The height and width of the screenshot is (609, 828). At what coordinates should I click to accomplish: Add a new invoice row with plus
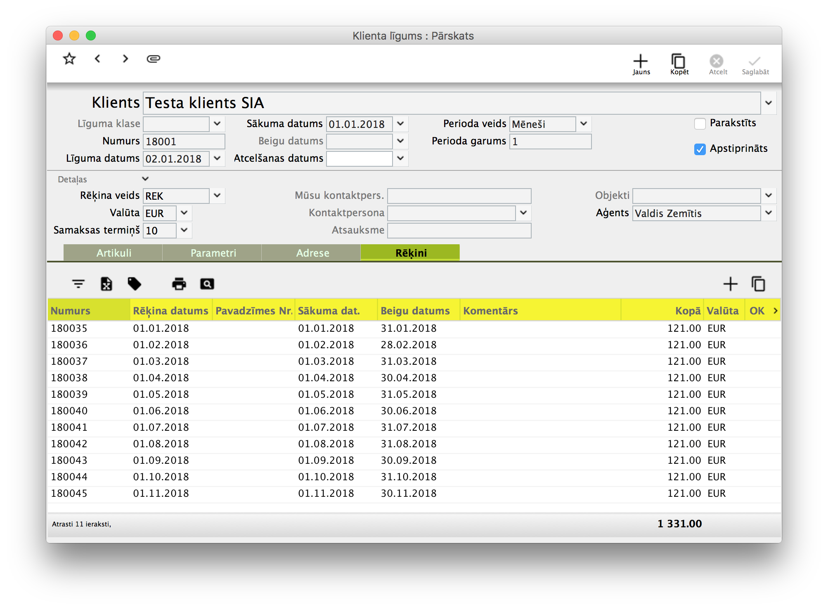(730, 284)
